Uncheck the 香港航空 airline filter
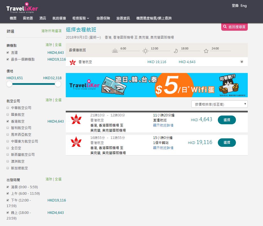Image resolution: width=263 pixels, height=226 pixels. (8, 121)
